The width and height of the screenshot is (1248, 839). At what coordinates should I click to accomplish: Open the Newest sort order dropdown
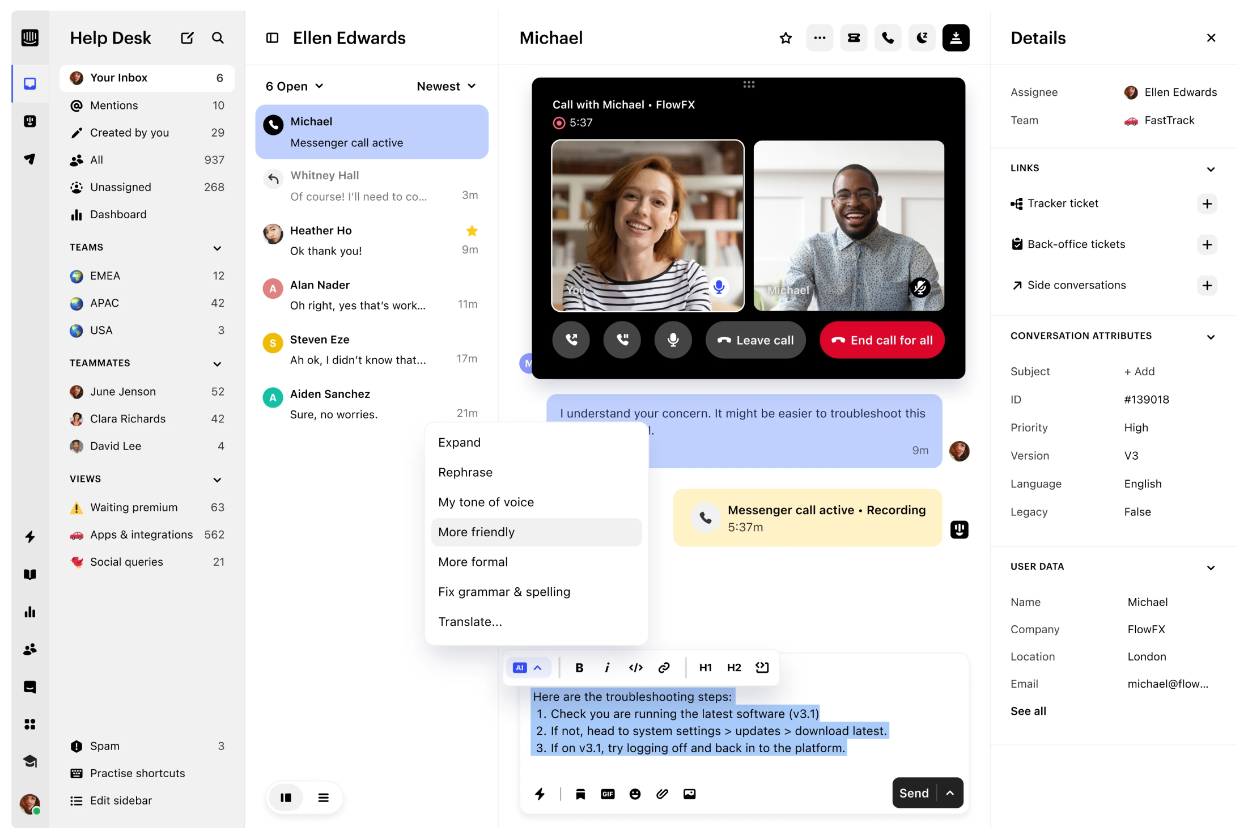point(447,86)
